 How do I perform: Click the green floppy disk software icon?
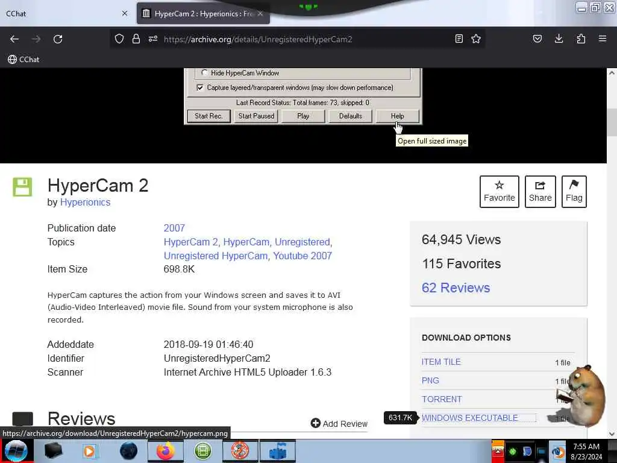22,187
